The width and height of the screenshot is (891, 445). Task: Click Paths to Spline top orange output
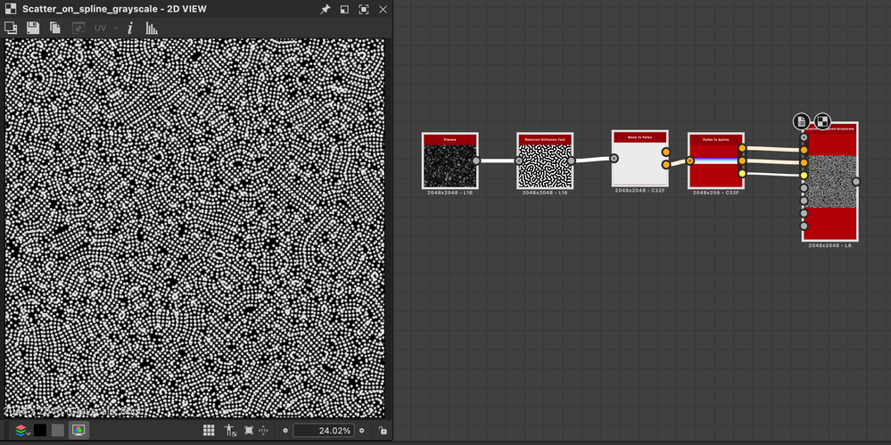[x=742, y=148]
